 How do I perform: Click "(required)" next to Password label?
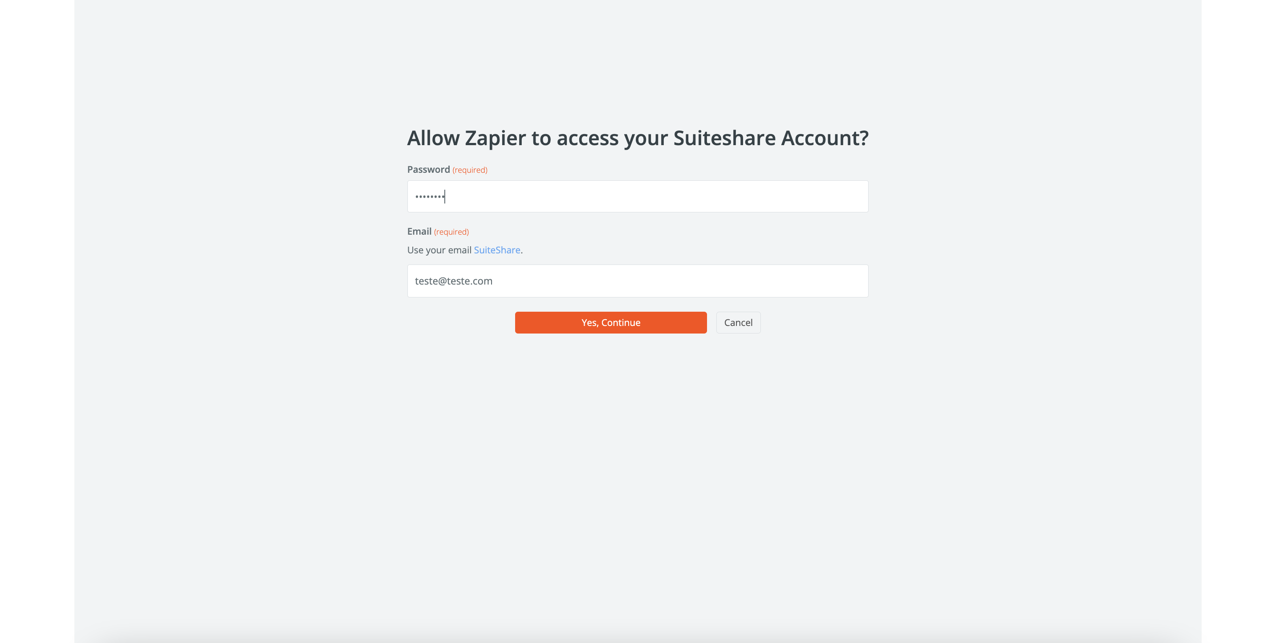pyautogui.click(x=470, y=170)
